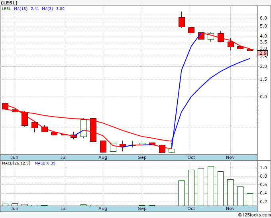The height and width of the screenshot is (218, 271).
Task: Click Jun on the price chart time axis
Action: (14, 157)
